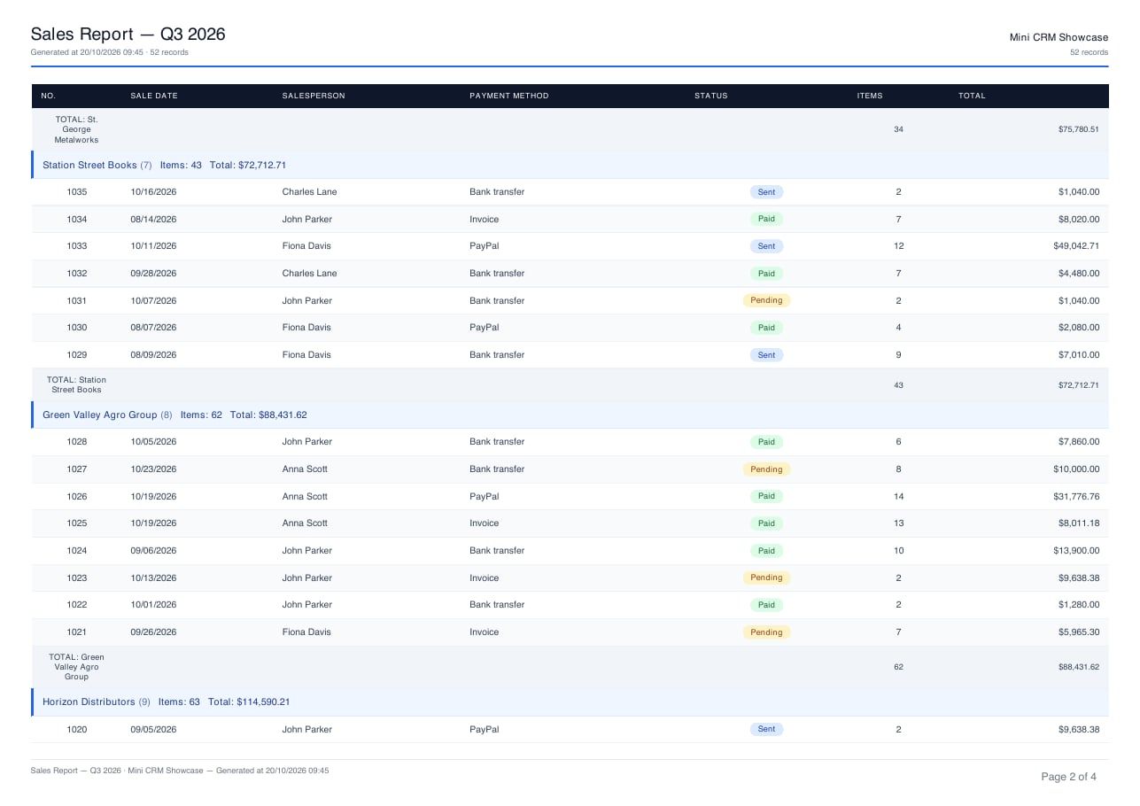Select date 09/06/2026 in row 1024
Screen dimensions: 1140x806
153,551
